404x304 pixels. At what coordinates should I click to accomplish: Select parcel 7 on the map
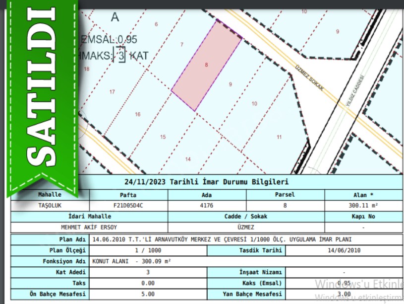182,45
